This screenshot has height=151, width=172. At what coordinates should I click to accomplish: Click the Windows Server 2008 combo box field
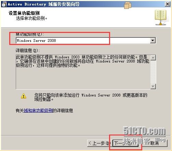click(86, 40)
